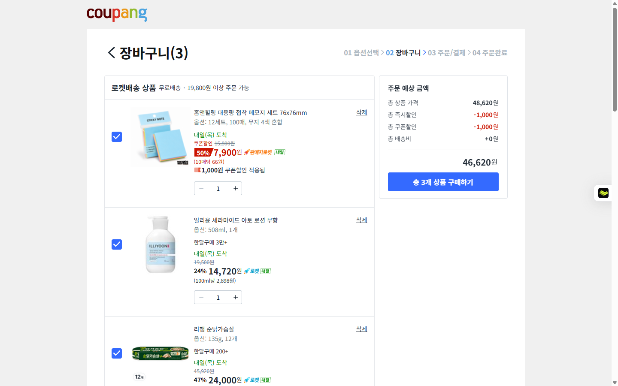
Task: Click the page scrollbar thumb
Action: pos(615,59)
